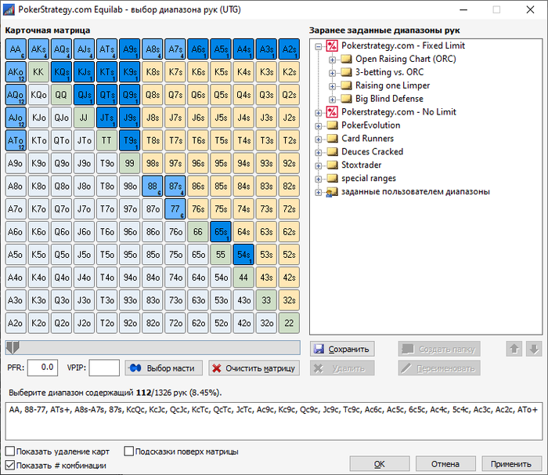Click the move up arrow icon

coord(514,349)
